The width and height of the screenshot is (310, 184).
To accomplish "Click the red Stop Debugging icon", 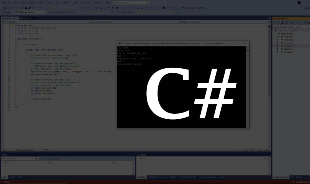I will 113,8.
